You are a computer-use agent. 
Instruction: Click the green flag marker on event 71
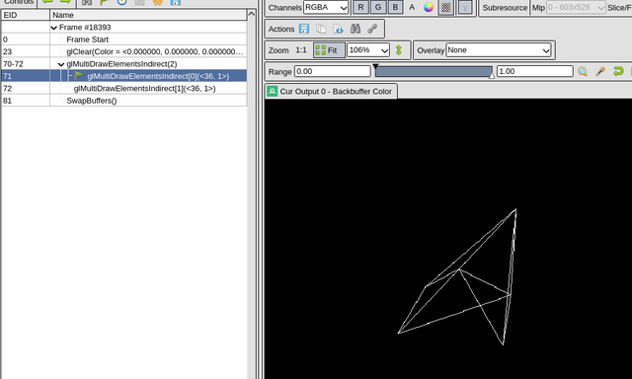tap(79, 75)
